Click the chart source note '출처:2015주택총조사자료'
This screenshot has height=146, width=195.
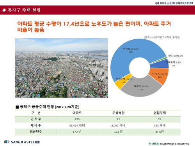coord(162,37)
